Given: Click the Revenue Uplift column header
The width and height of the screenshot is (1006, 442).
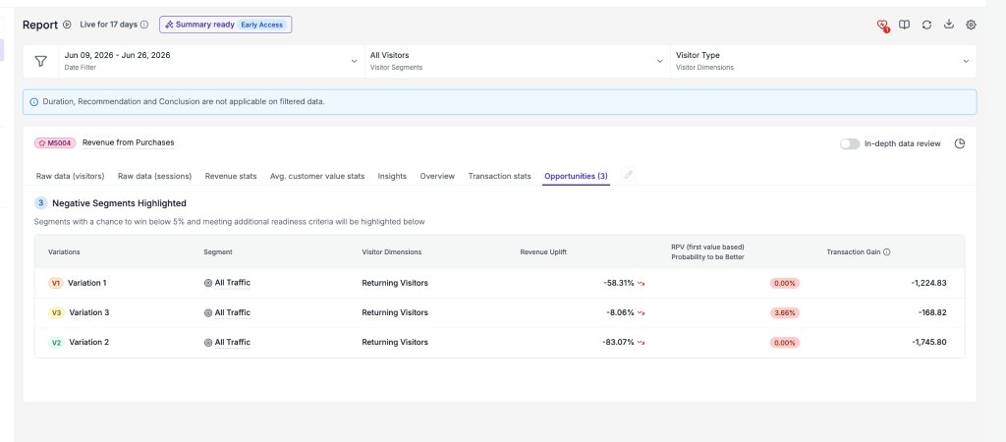Looking at the screenshot, I should (x=542, y=252).
